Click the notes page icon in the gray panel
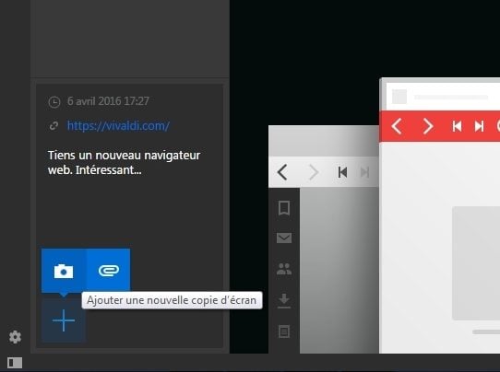The image size is (500, 372). coord(284,331)
